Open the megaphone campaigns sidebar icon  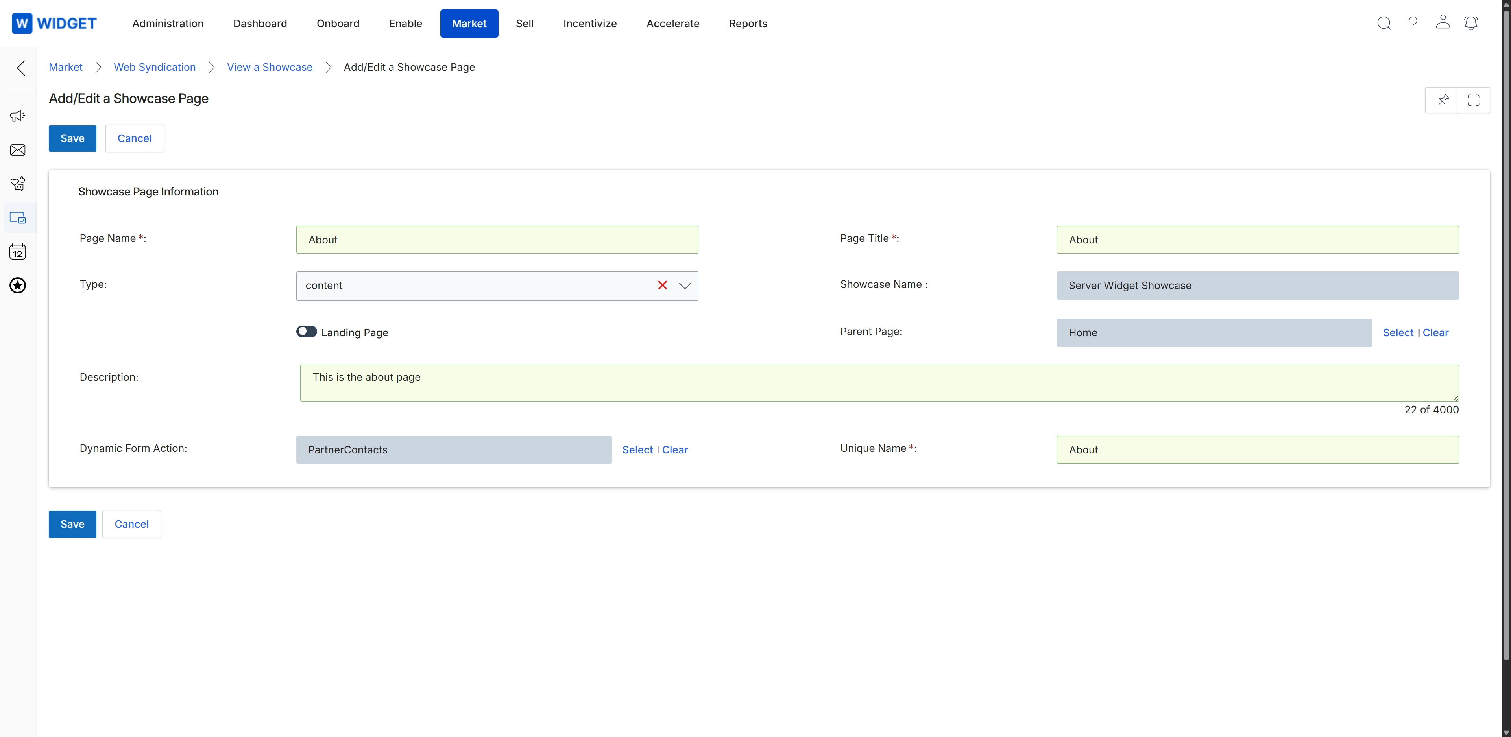(x=18, y=116)
